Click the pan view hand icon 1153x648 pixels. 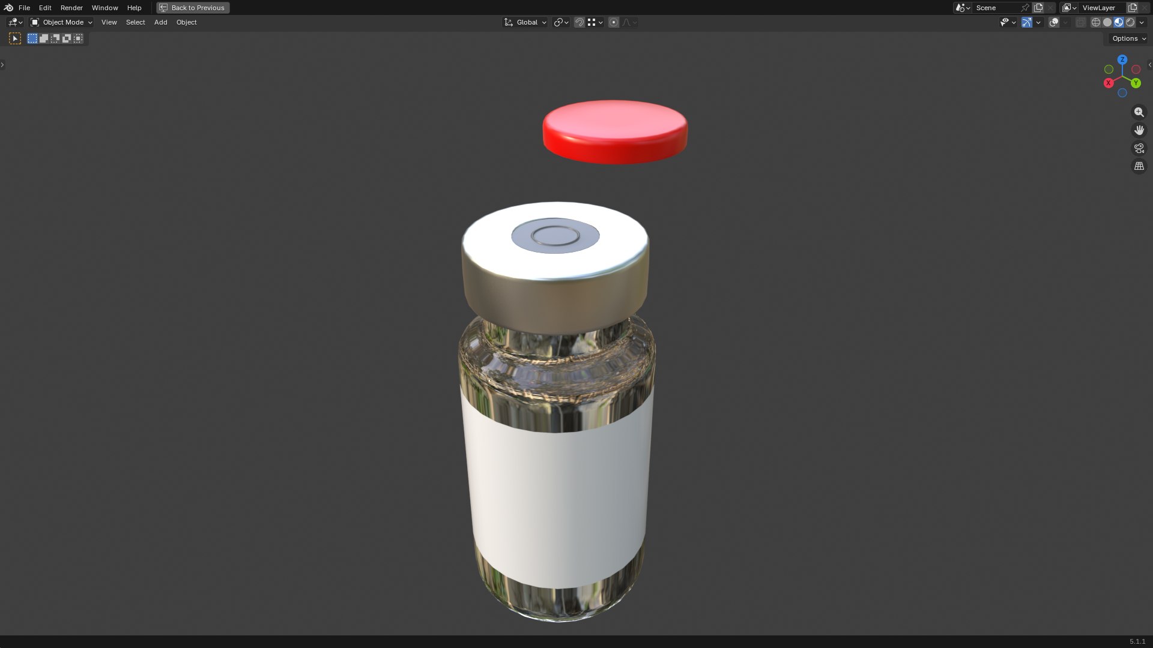click(1139, 130)
